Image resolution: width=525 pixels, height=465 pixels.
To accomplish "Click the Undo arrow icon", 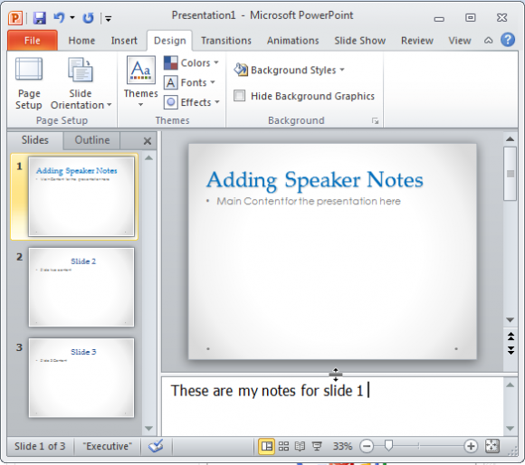I will (59, 17).
